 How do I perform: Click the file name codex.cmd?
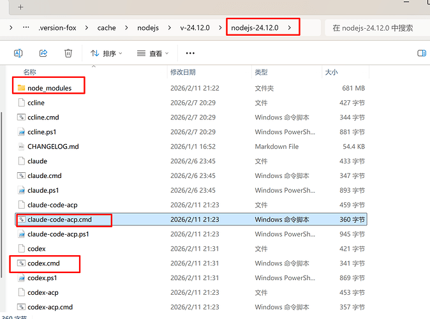click(43, 263)
